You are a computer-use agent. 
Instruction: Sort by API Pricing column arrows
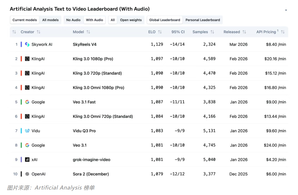(x=283, y=32)
